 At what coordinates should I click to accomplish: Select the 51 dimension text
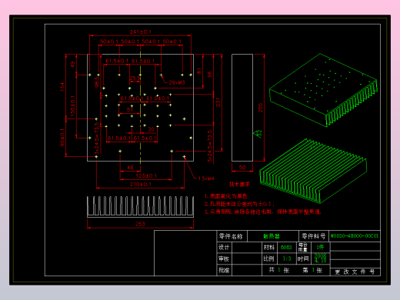coord(130,109)
